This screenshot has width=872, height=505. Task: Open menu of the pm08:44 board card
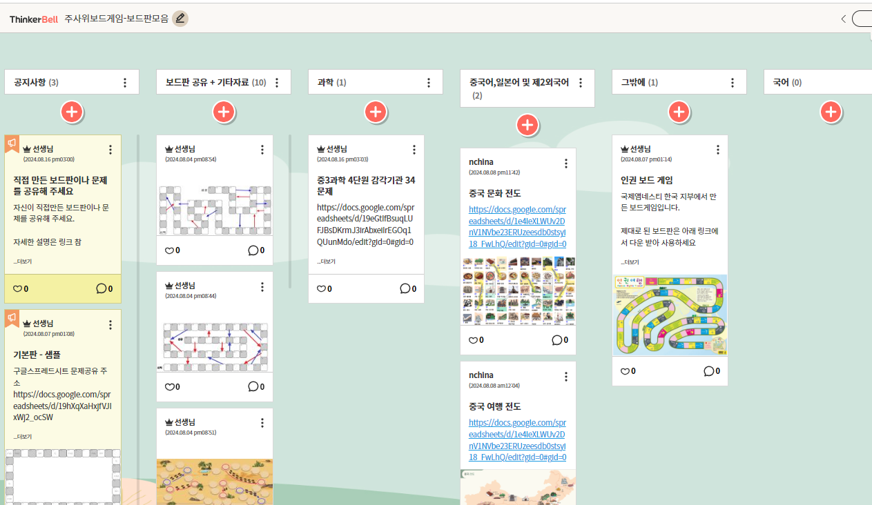tap(262, 286)
